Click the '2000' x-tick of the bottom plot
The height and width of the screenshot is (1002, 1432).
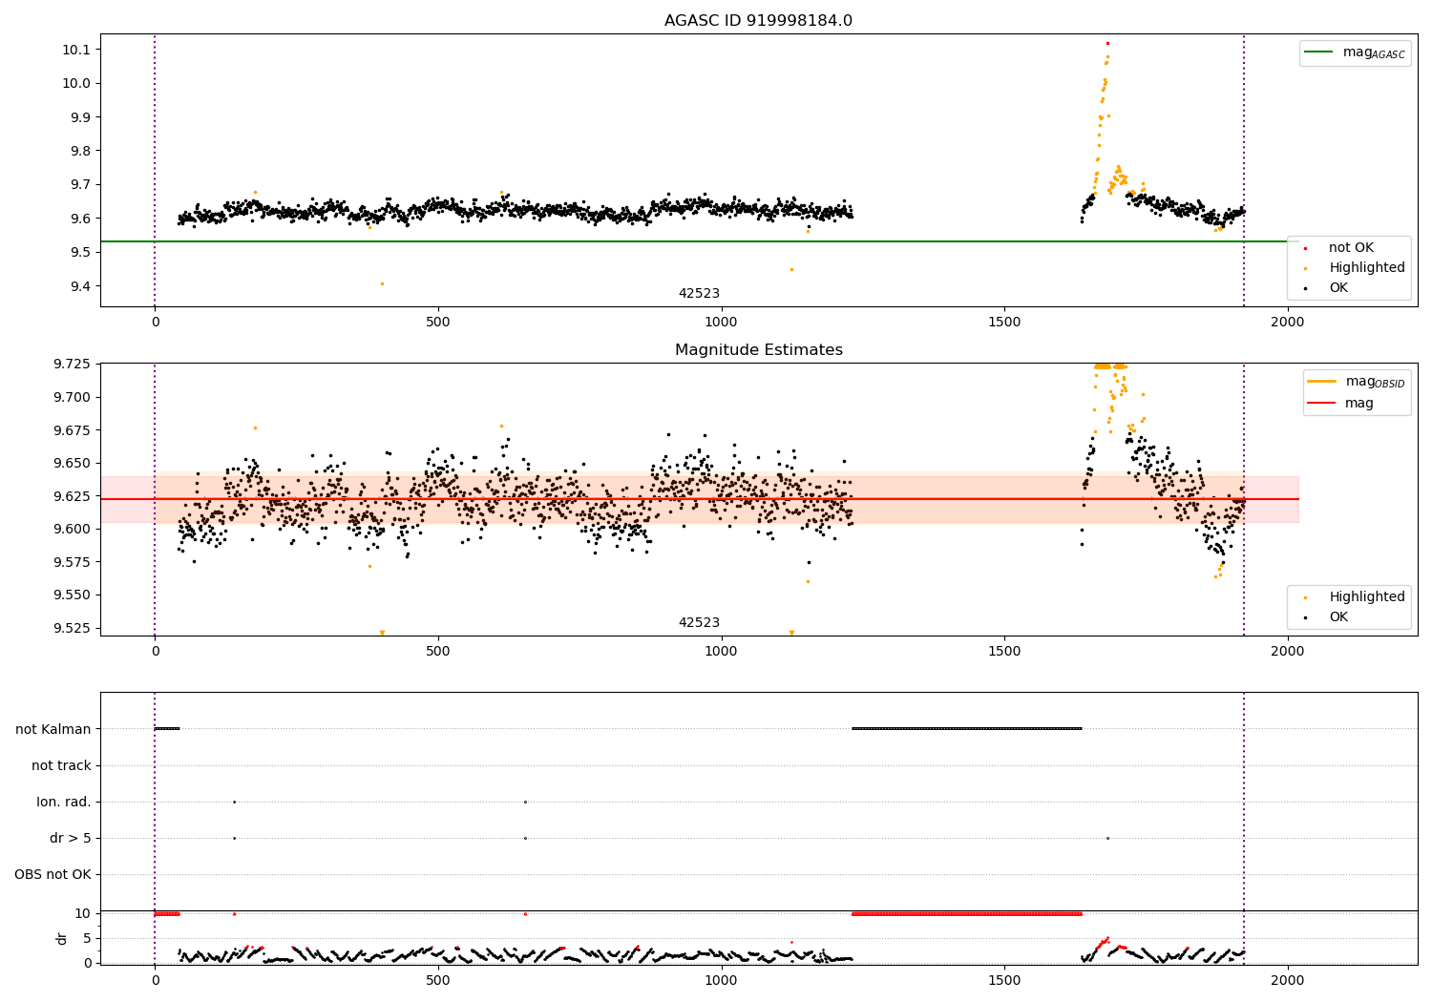(x=1288, y=980)
